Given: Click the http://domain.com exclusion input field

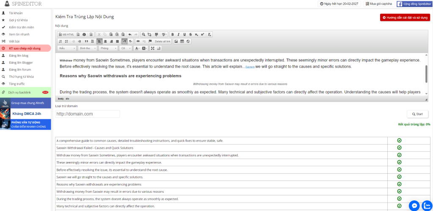Looking at the screenshot, I should (88, 114).
